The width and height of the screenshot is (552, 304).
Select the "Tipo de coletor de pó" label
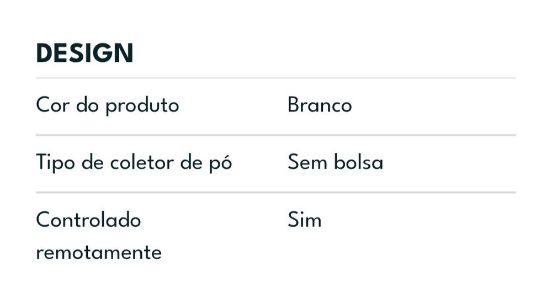(x=134, y=163)
